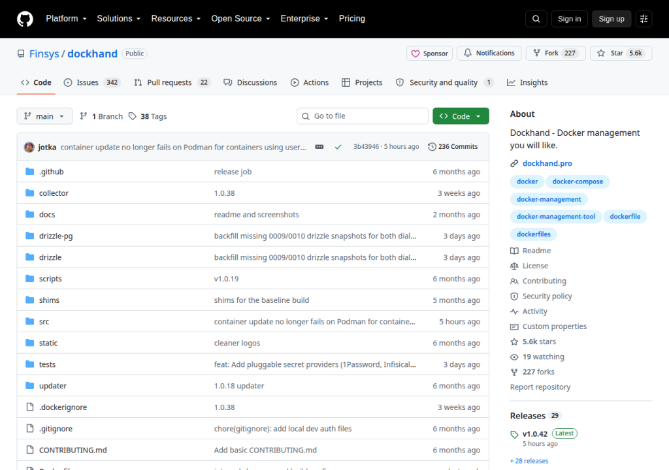Screen dimensions: 669x470
Task: Open the Security and quality tab
Action: tap(444, 82)
